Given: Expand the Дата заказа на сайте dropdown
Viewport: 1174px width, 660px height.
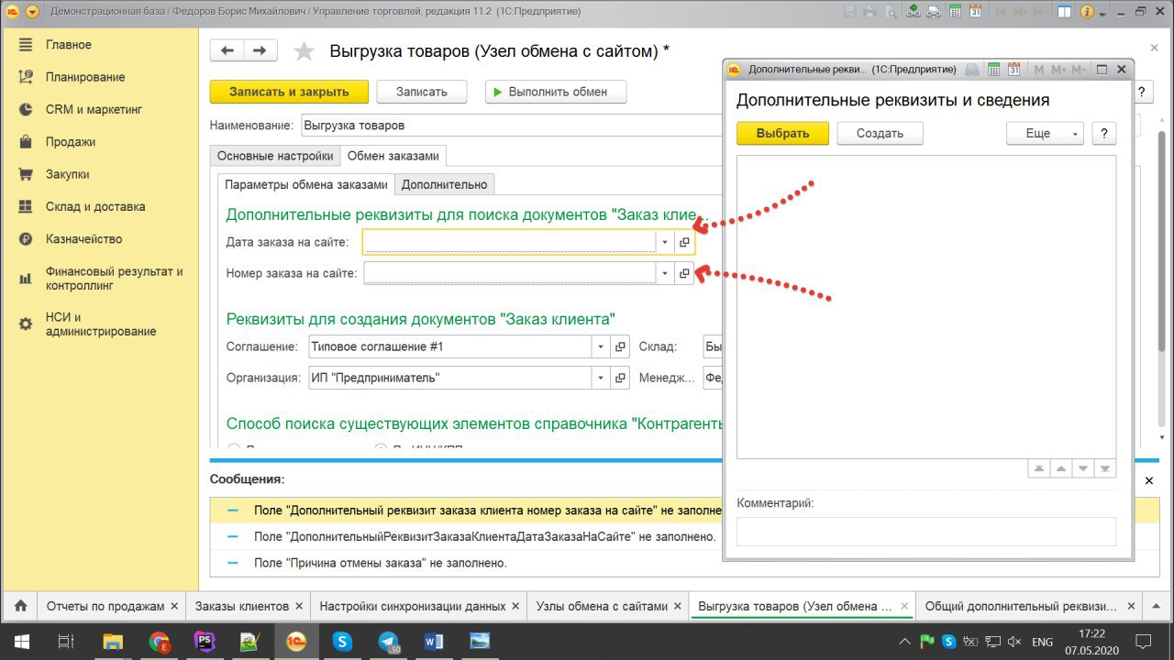Looking at the screenshot, I should (665, 242).
